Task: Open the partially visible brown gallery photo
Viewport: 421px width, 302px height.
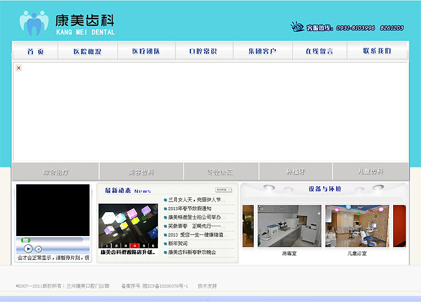Action: (248, 226)
